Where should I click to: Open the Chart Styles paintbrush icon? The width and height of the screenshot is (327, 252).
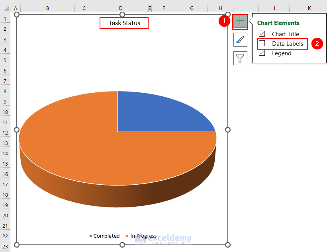[x=240, y=39]
